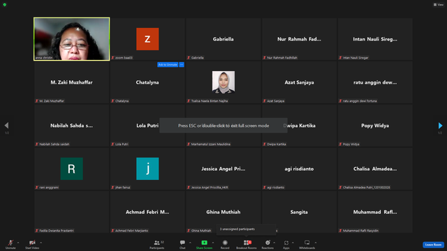Click the Start Video camera icon
447x251 pixels.
click(32, 243)
